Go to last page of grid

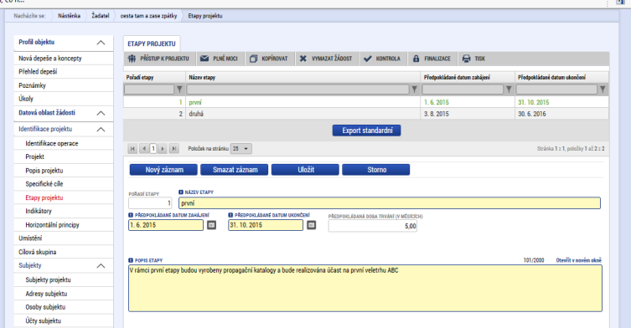click(173, 149)
